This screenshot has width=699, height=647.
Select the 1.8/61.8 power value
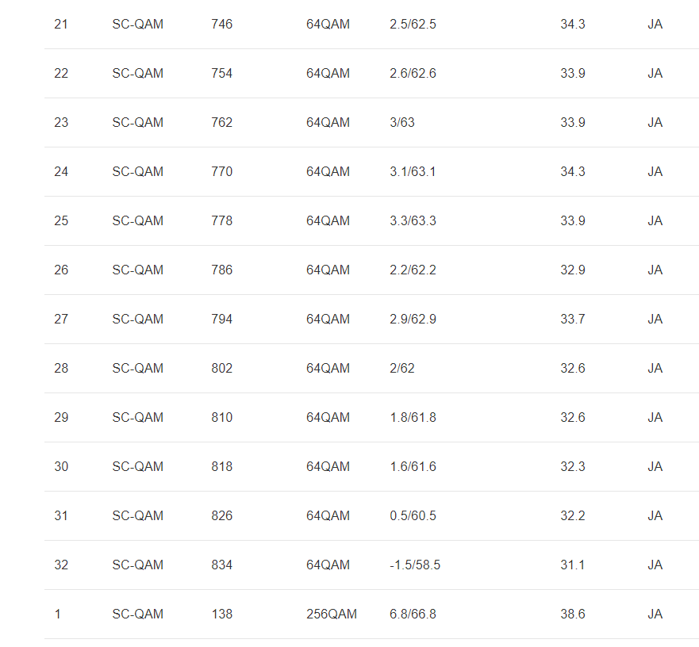click(413, 418)
